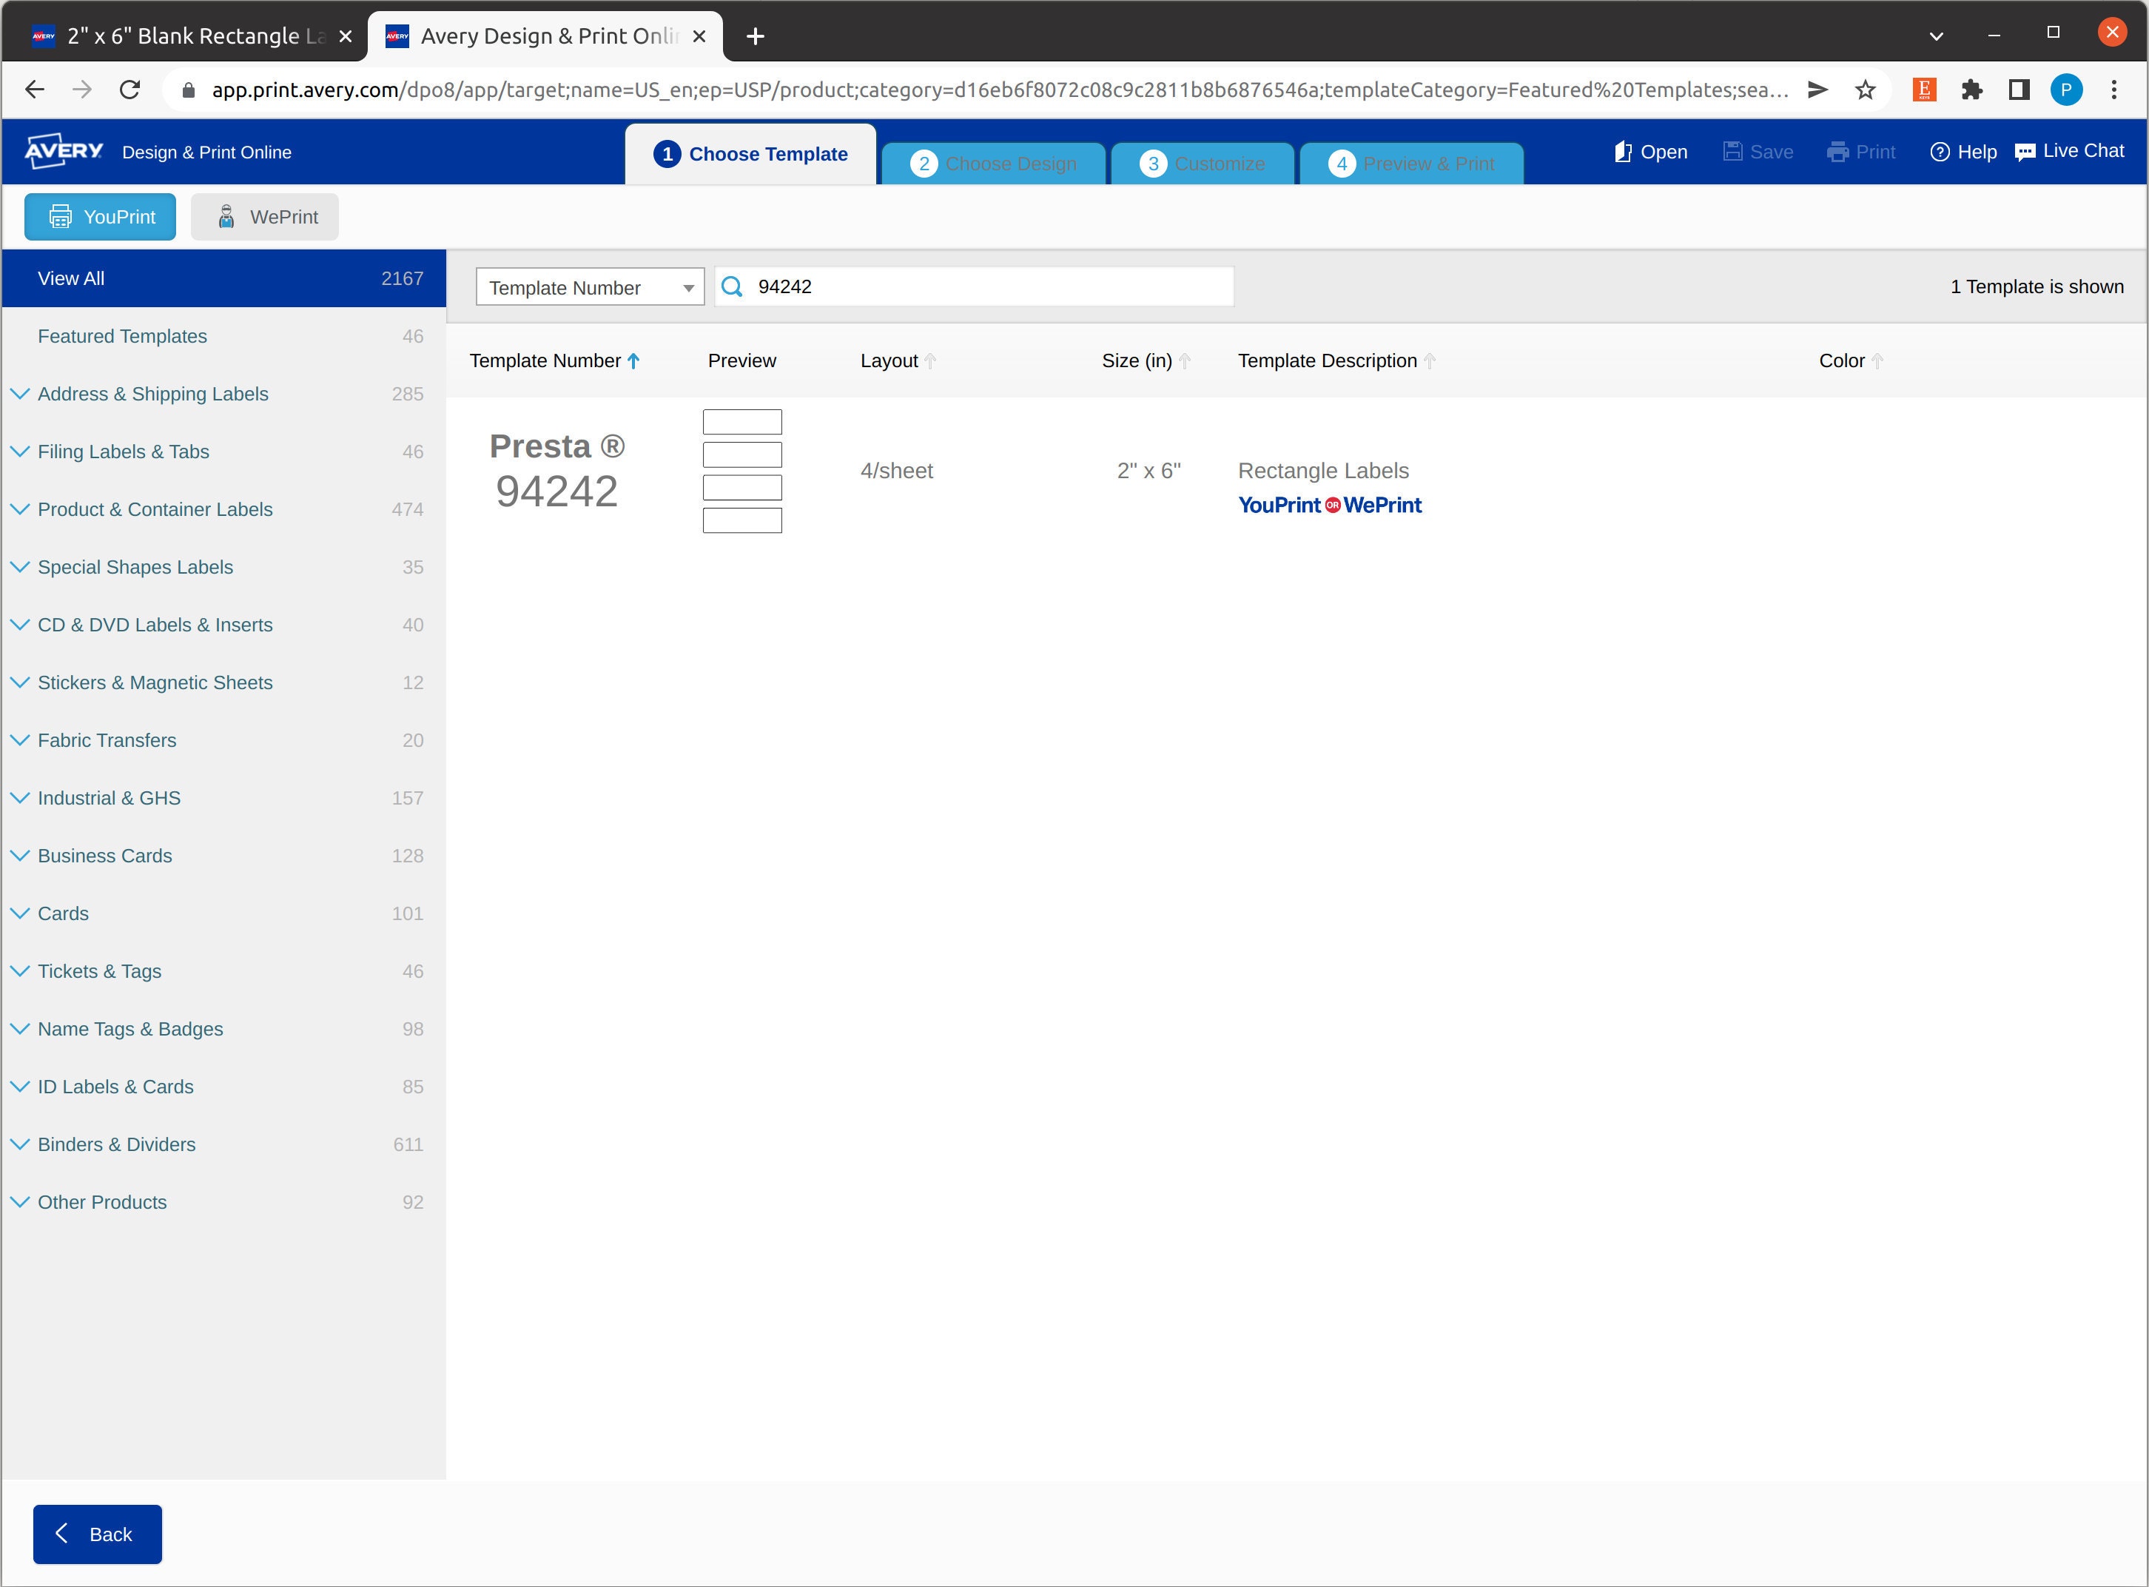Select the WePrint toggle button
This screenshot has height=1587, width=2149.
[x=265, y=217]
